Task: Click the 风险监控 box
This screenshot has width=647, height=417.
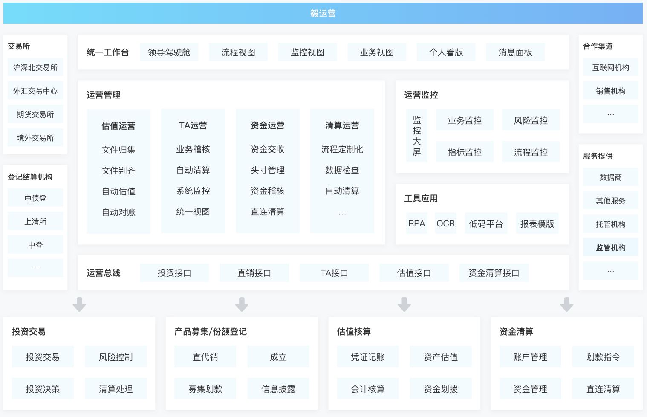Action: point(531,121)
